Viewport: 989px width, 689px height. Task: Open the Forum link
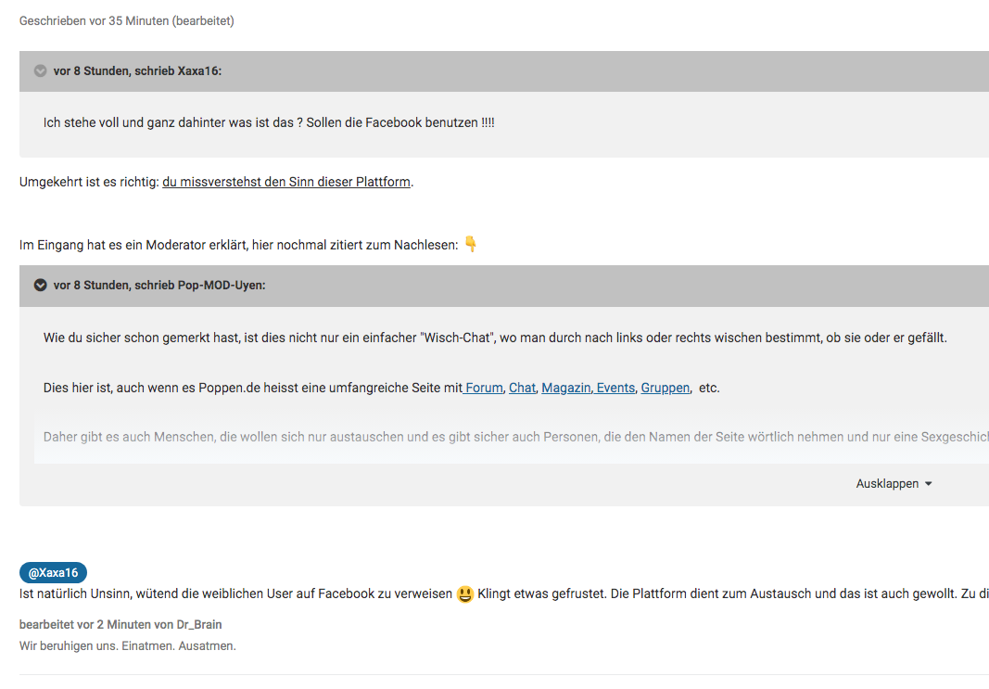[x=484, y=388]
